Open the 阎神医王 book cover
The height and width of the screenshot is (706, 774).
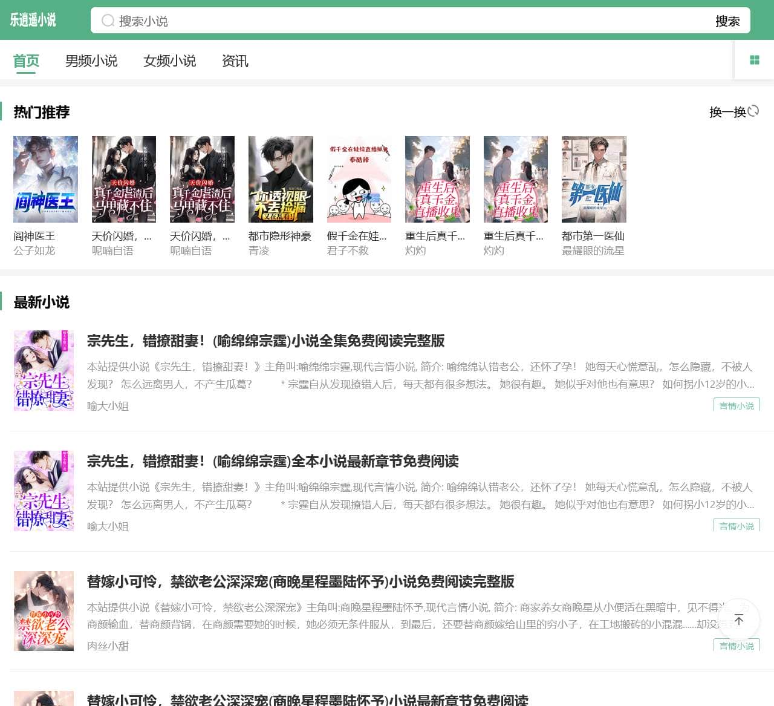(45, 179)
